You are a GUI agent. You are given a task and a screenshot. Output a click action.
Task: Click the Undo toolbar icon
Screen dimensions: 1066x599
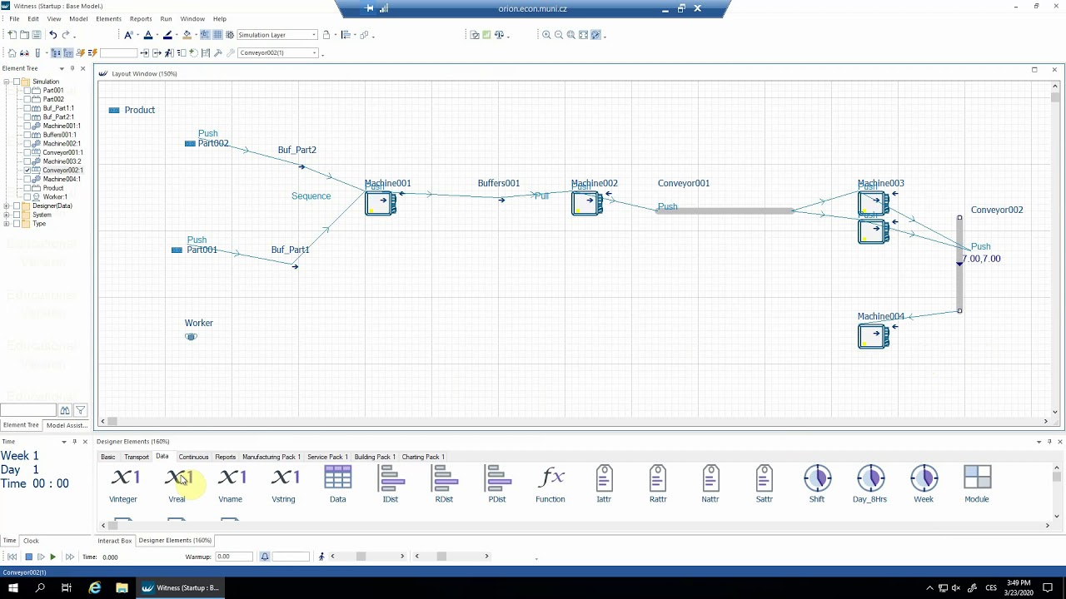[52, 35]
